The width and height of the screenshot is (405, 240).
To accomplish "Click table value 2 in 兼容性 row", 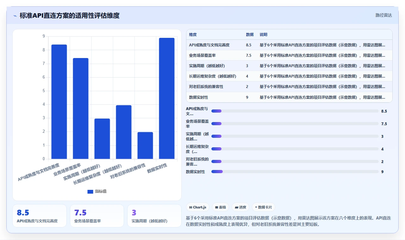I will click(x=247, y=87).
